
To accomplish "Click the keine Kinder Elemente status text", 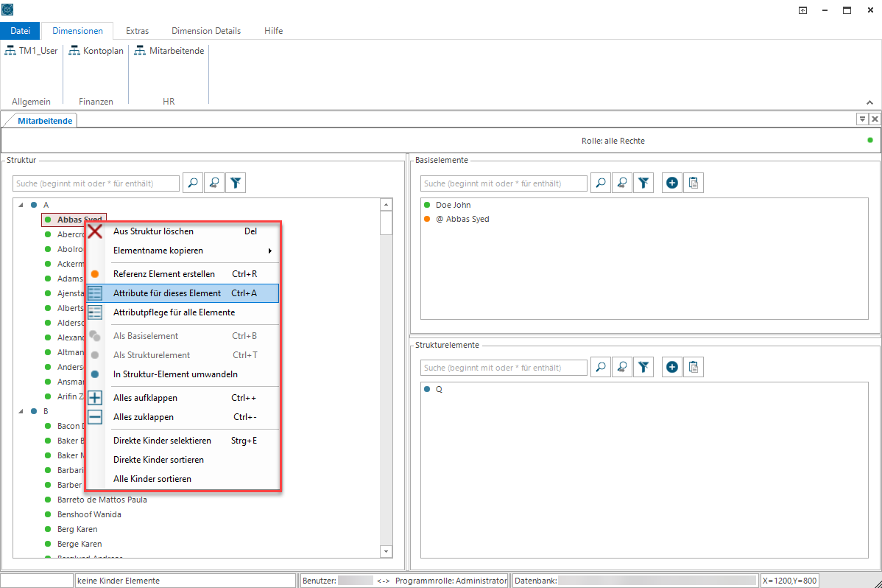I will (x=119, y=581).
